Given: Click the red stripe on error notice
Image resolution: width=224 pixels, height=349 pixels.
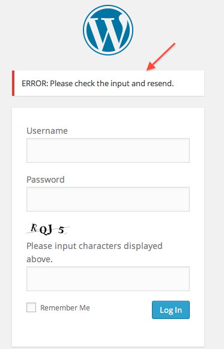Looking at the screenshot, I should [13, 83].
